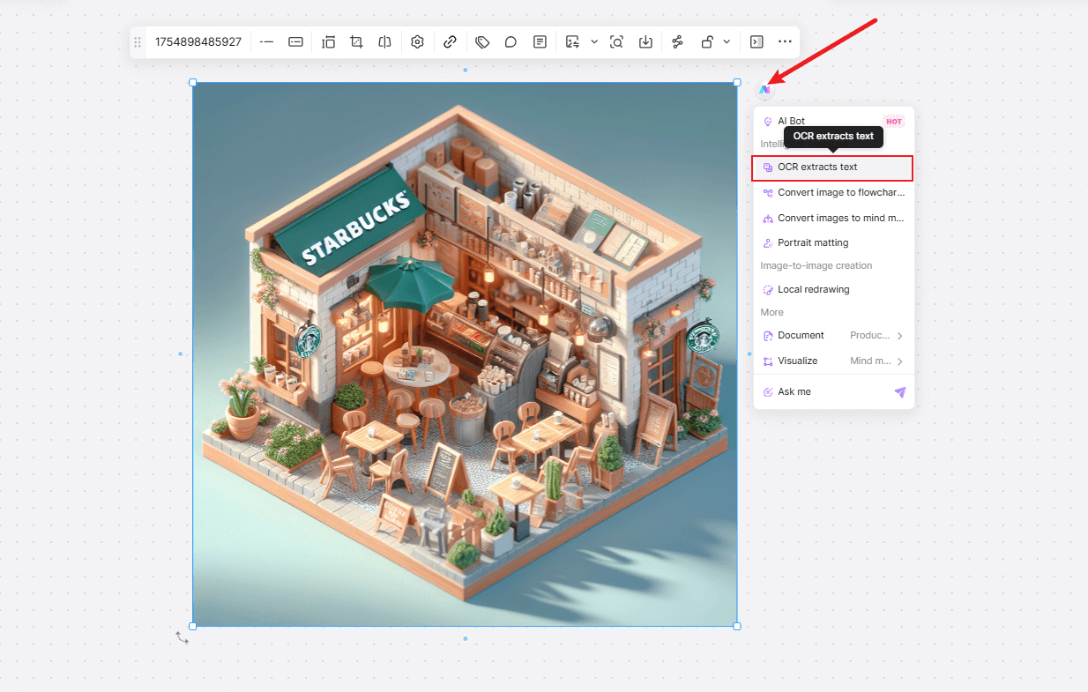Click the HOT badge next to AI Bot
The height and width of the screenshot is (692, 1088).
tap(894, 122)
